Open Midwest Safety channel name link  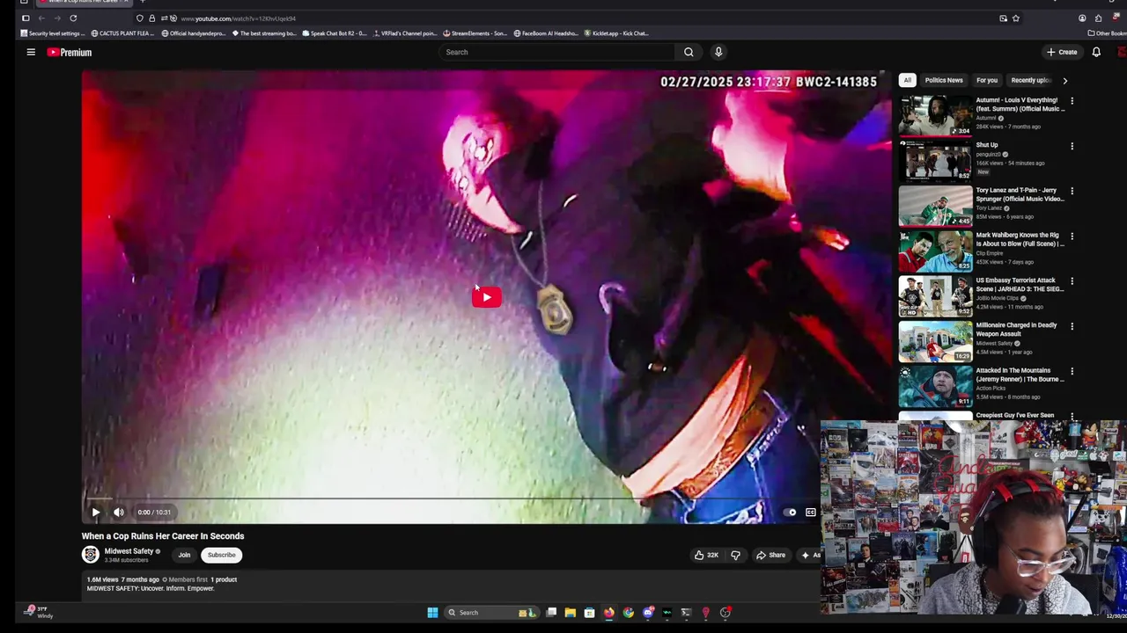coord(129,551)
